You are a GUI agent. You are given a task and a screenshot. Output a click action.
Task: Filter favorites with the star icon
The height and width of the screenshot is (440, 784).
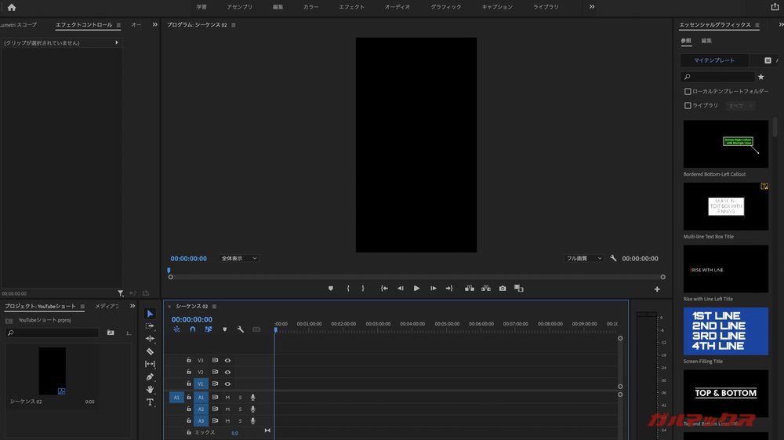761,77
